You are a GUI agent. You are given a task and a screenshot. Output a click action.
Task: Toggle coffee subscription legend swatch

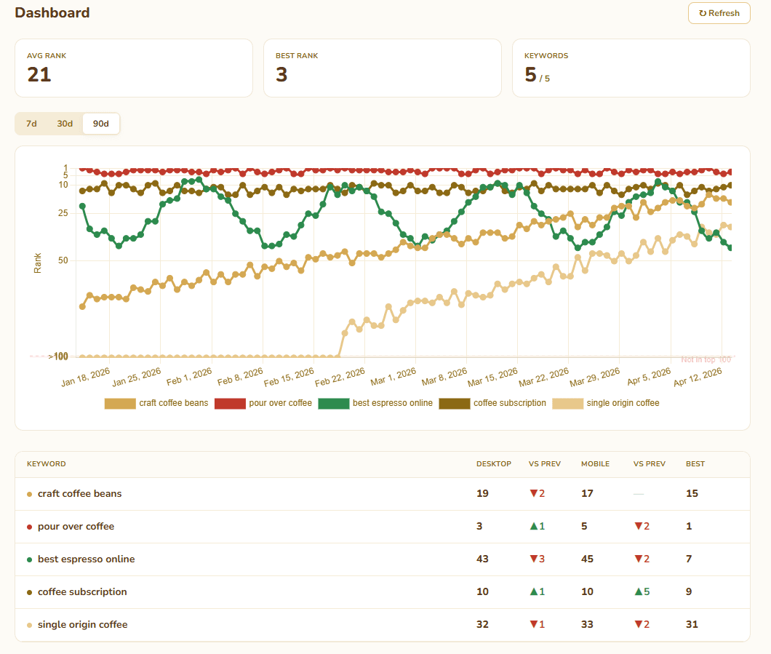(x=455, y=403)
